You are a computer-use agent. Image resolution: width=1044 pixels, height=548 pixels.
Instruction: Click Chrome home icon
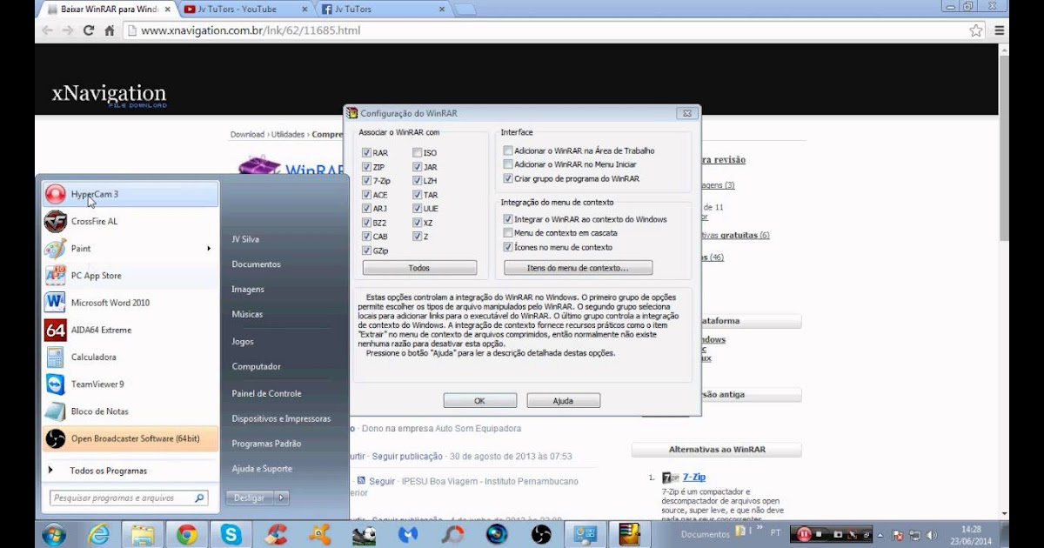(x=110, y=30)
